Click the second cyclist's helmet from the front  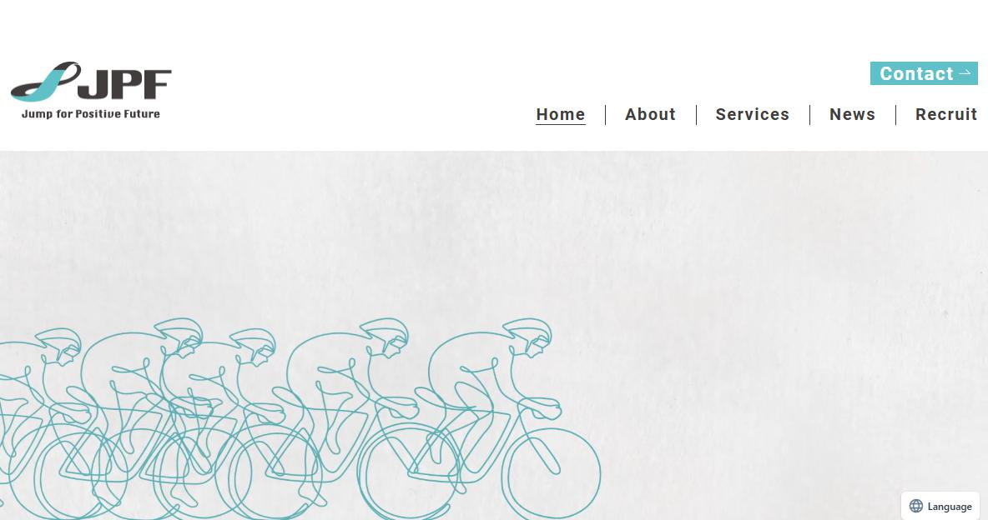385,330
